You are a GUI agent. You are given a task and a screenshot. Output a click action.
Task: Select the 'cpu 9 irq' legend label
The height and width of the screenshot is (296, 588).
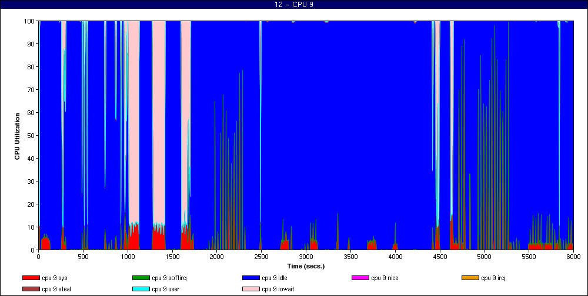click(493, 278)
